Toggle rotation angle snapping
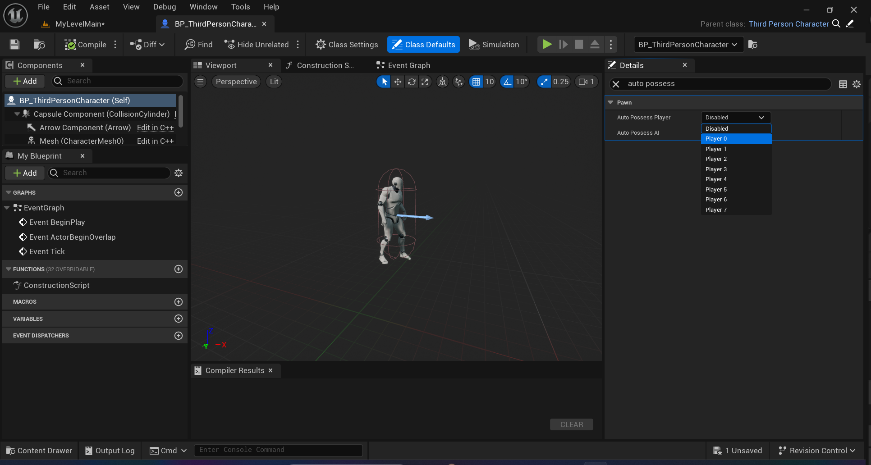871x465 pixels. pos(507,82)
